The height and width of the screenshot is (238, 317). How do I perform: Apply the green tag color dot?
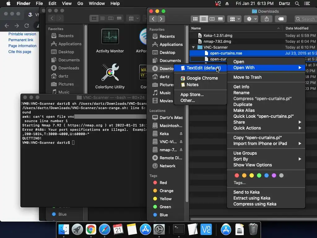point(259,175)
